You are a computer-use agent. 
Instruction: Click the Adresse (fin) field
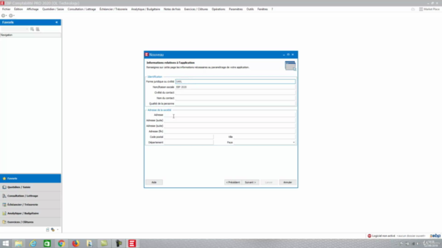click(229, 132)
